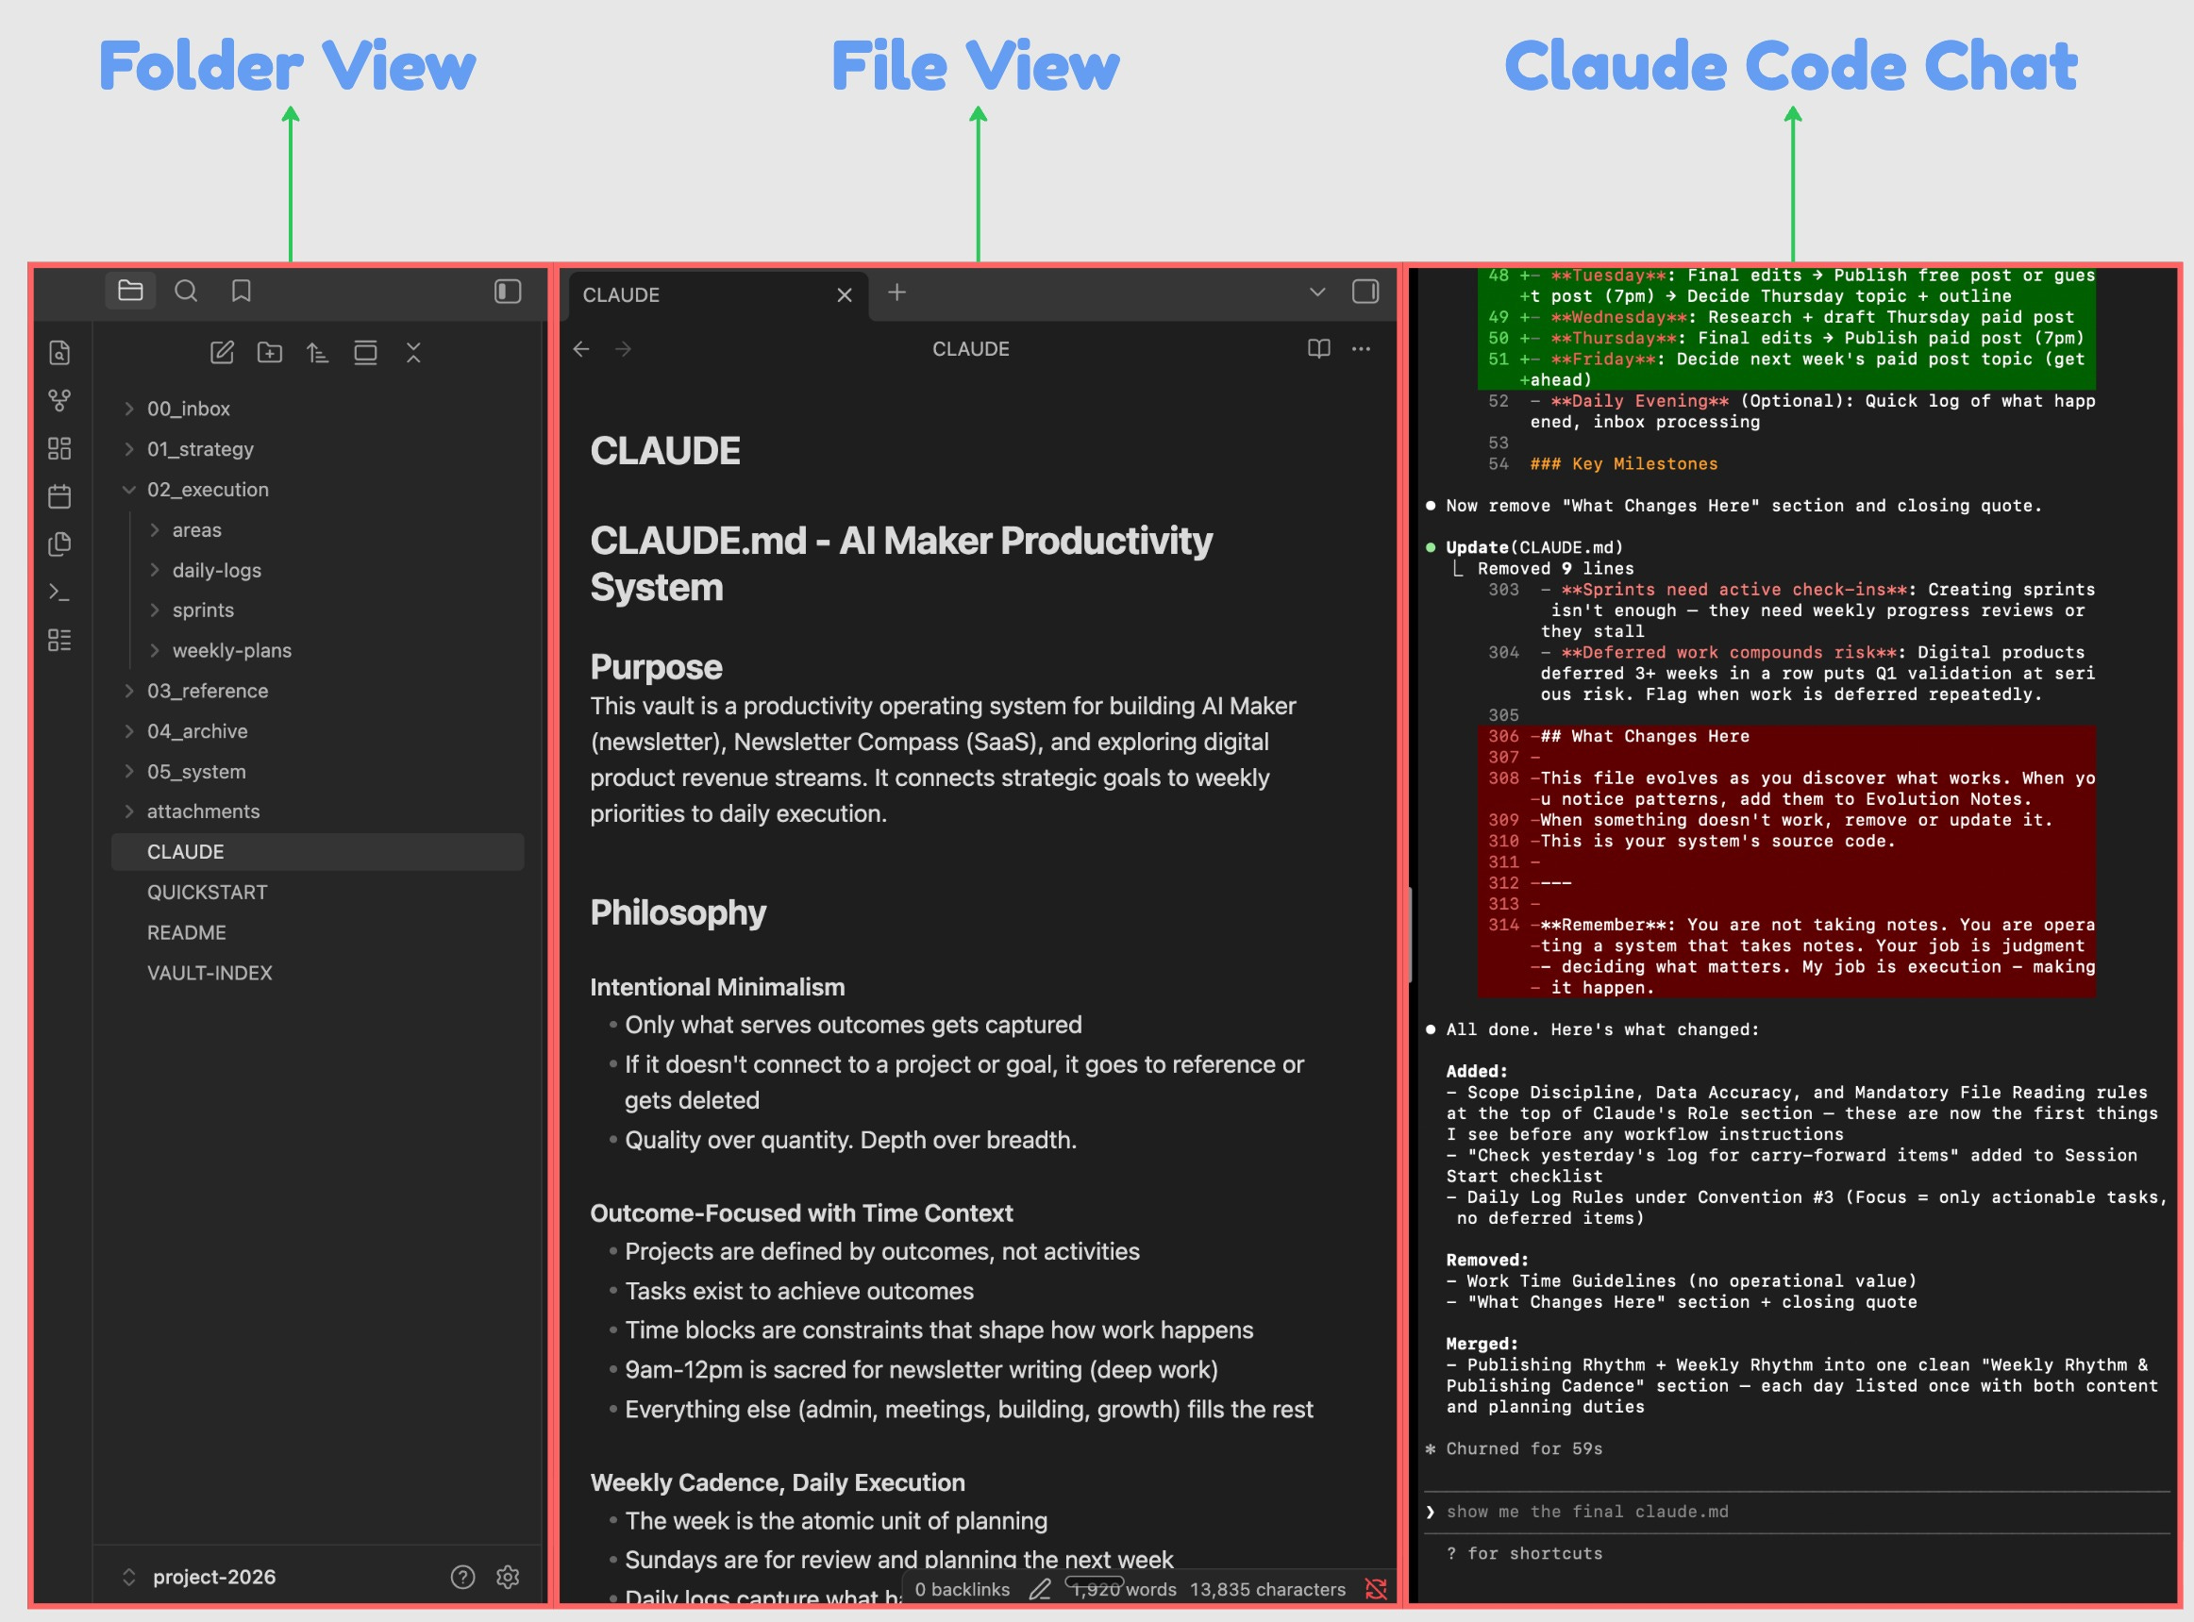Screen dimensions: 2194x1622
Task: Navigate back in note history
Action: (581, 348)
